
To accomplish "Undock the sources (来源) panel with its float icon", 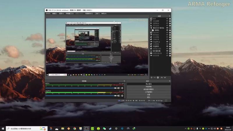I will click(170, 16).
